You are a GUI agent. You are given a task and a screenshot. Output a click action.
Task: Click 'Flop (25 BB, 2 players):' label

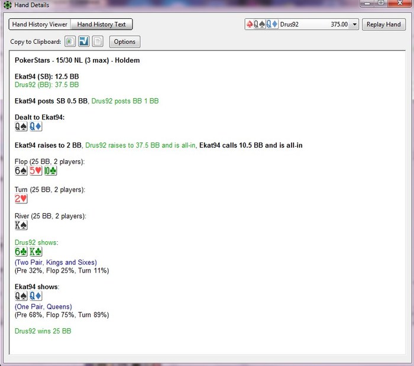click(x=50, y=162)
